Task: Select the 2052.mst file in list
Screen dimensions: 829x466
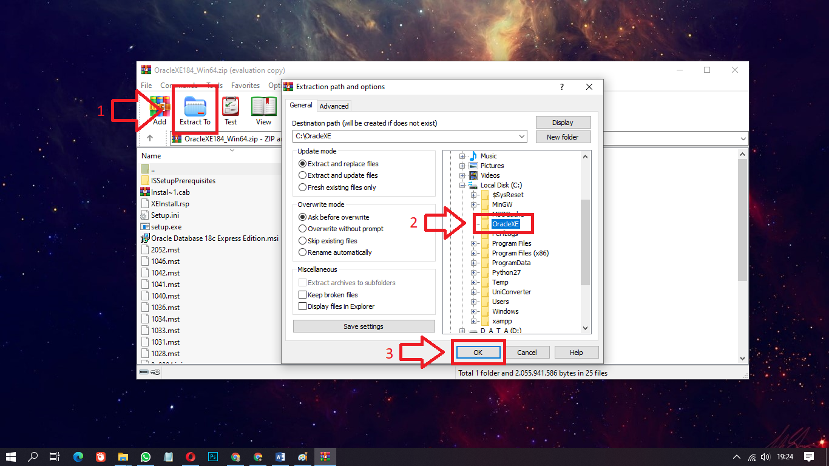Action: 166,250
